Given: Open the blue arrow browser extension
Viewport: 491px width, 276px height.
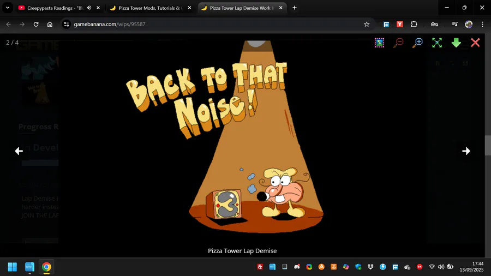Looking at the screenshot, I should point(386,24).
